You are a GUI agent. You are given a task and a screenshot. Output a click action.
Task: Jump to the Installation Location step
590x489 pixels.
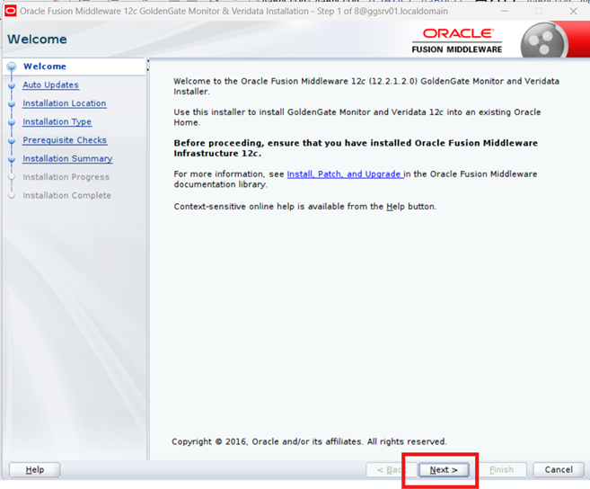click(64, 103)
